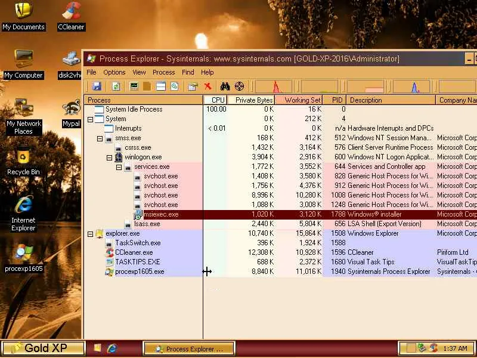Click the winlogon.exe process icon
Image resolution: width=477 pixels, height=358 pixels.
[119, 157]
